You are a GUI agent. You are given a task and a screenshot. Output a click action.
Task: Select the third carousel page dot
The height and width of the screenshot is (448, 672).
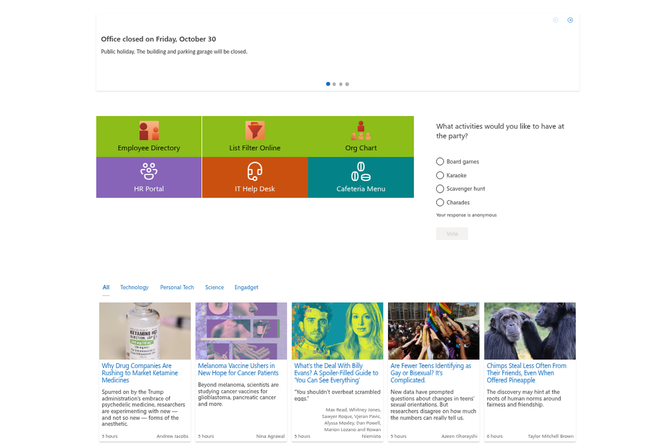point(340,84)
